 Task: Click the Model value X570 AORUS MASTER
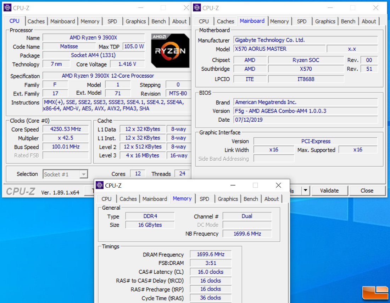[279, 49]
